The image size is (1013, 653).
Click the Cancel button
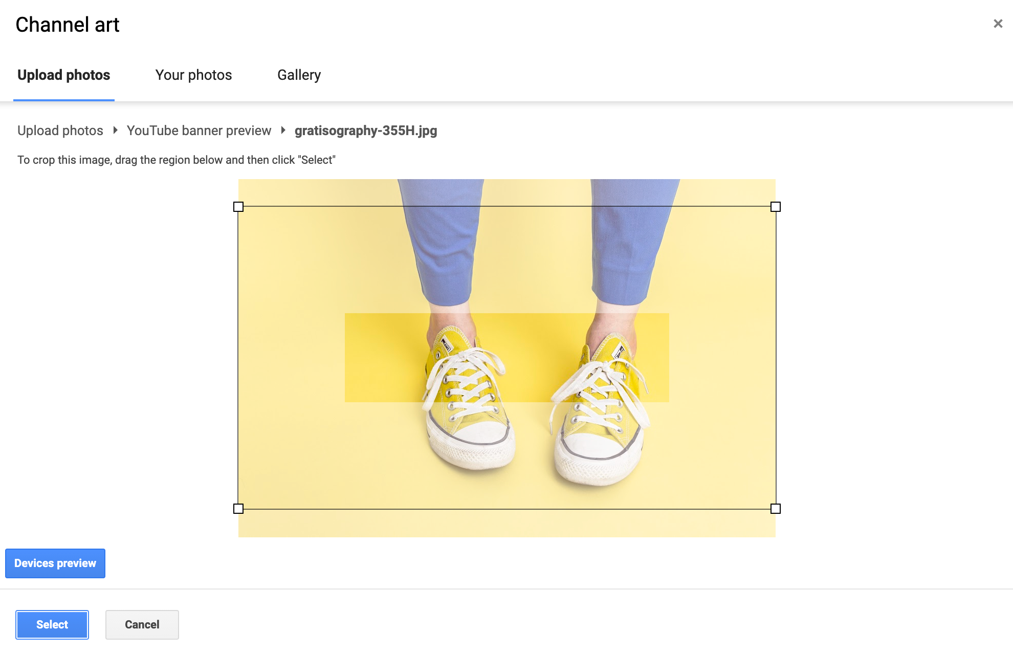[142, 624]
